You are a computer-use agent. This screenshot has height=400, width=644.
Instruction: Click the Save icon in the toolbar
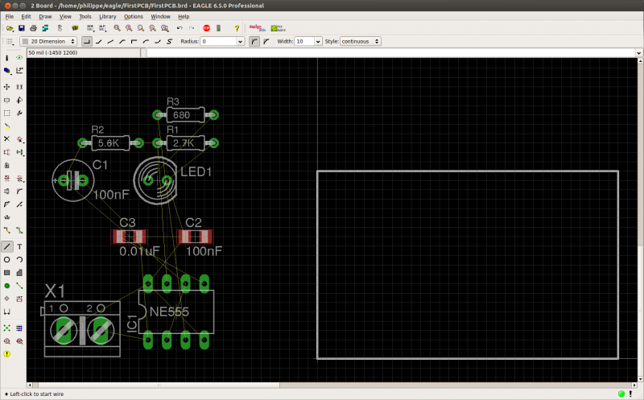point(22,28)
